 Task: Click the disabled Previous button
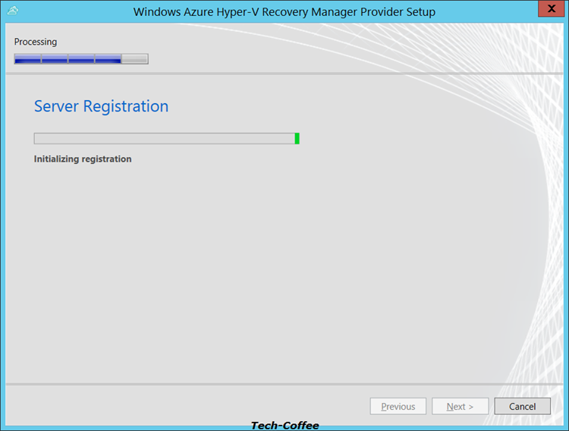(398, 406)
